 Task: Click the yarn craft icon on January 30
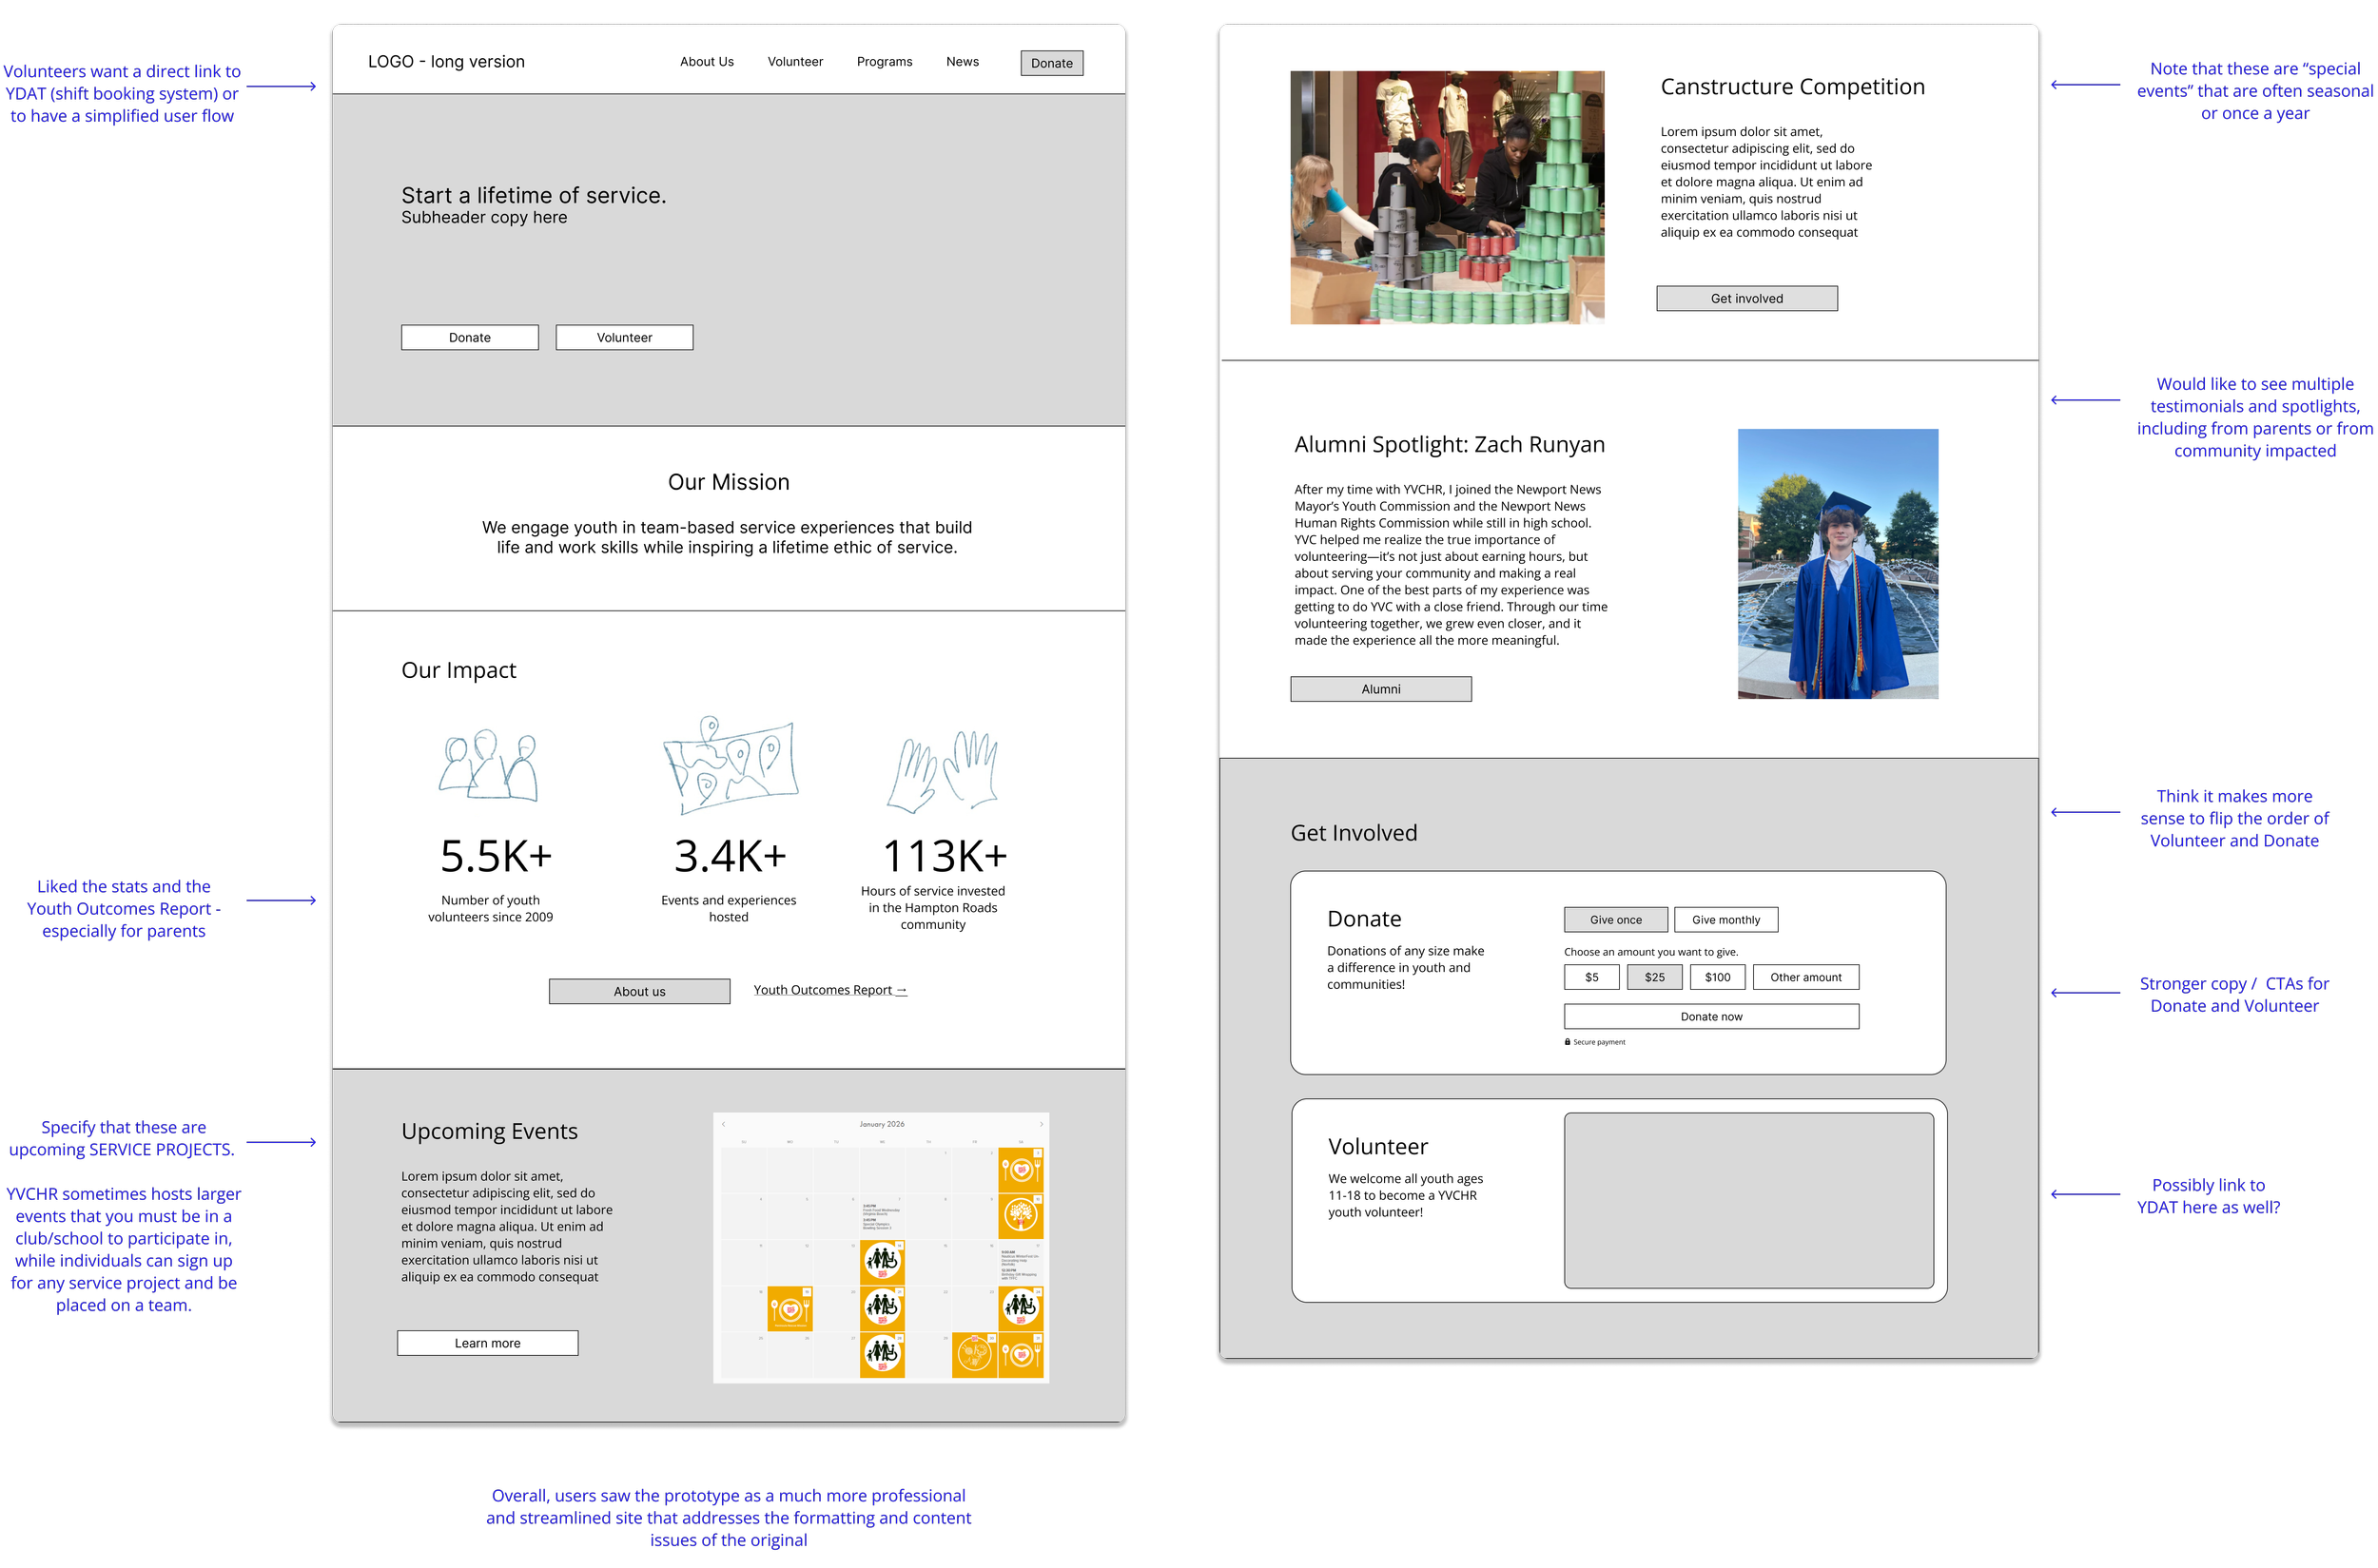[x=973, y=1354]
